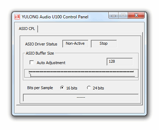Click the ASIO buffer size slider thumb
This screenshot has width=159, height=130.
point(29,75)
